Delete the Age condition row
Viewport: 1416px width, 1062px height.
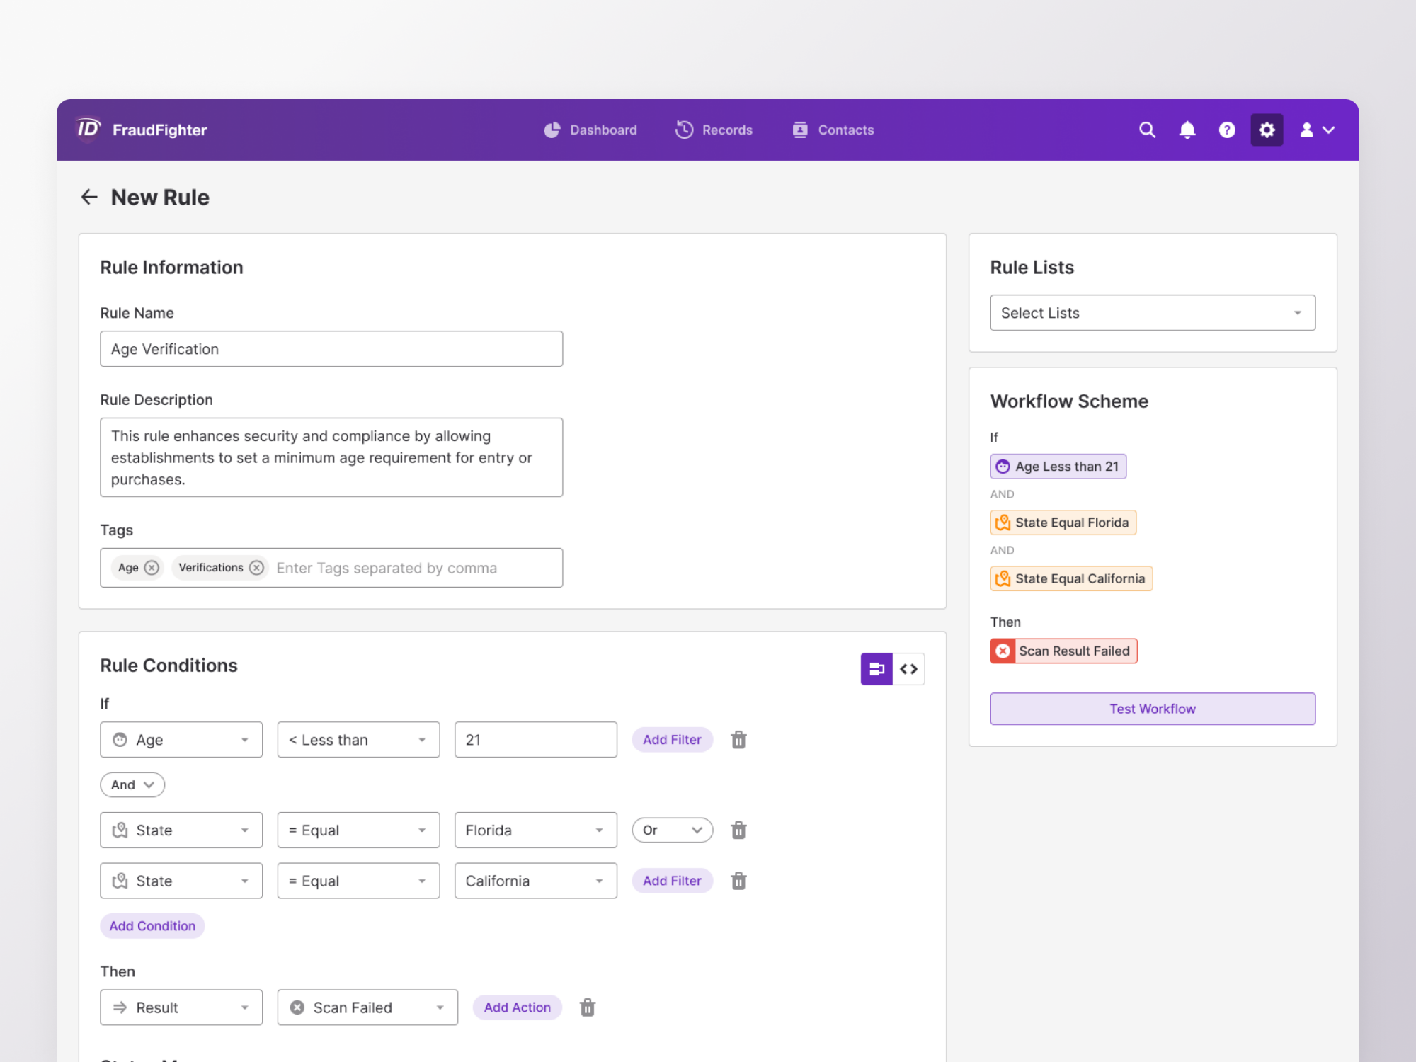(x=738, y=740)
